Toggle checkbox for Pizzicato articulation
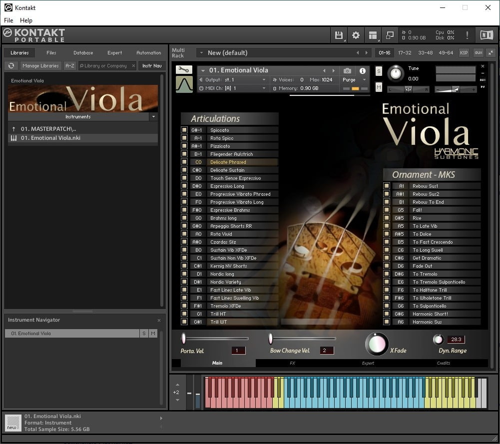500x444 pixels. (x=184, y=146)
